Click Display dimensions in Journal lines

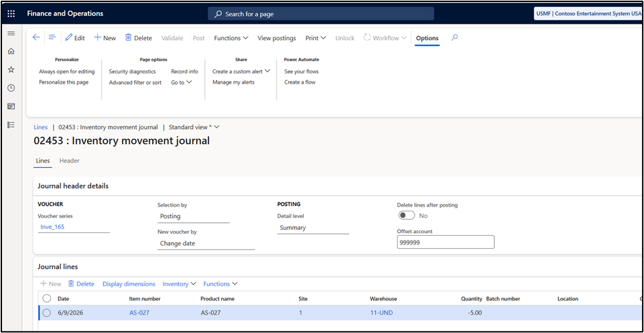(129, 284)
